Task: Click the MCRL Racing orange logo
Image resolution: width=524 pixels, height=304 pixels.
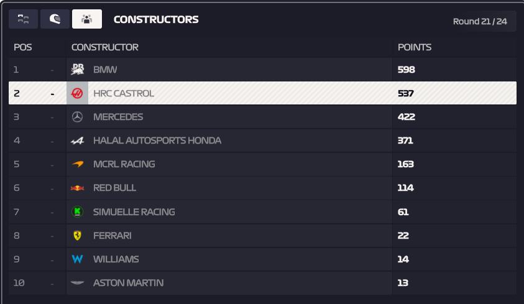Action: pyautogui.click(x=78, y=164)
